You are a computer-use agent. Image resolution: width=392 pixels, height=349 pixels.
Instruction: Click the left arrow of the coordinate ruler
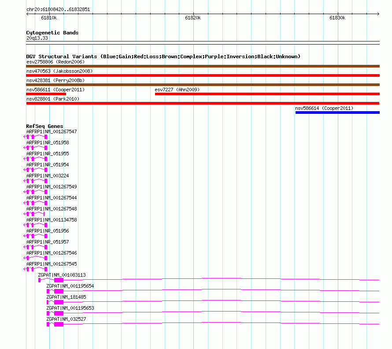[x=27, y=14]
